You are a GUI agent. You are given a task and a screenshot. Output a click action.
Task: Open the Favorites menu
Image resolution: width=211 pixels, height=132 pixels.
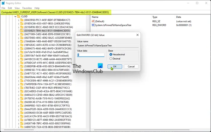pos(27,8)
